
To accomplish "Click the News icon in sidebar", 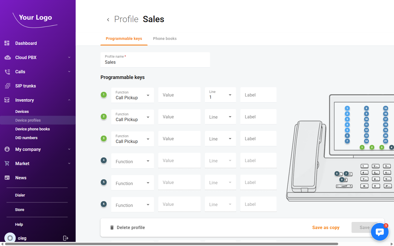I will [x=7, y=178].
